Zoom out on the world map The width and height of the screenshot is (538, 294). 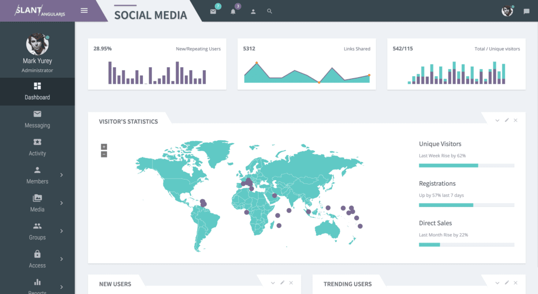(x=104, y=154)
